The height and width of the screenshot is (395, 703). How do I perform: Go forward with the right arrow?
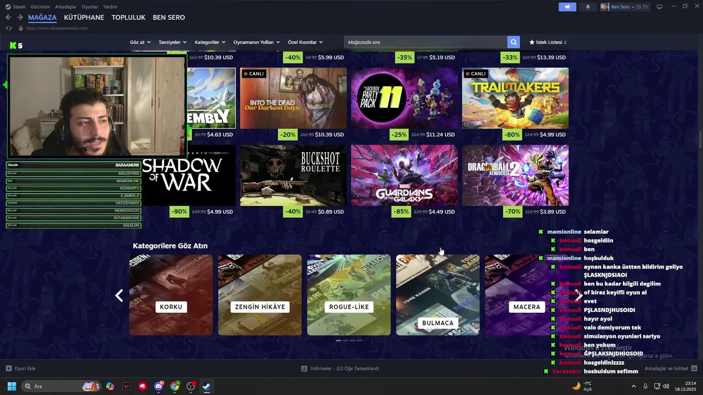(20, 18)
